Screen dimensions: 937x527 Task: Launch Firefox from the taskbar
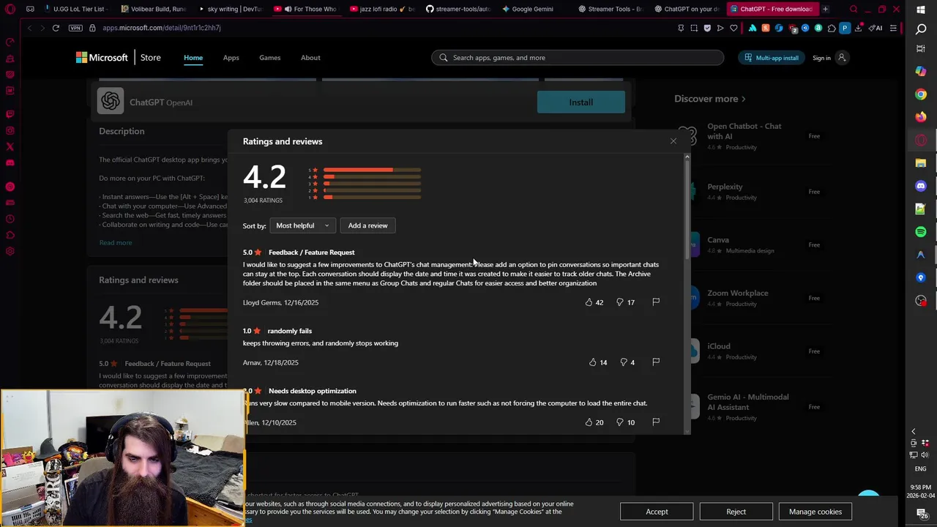tap(921, 117)
